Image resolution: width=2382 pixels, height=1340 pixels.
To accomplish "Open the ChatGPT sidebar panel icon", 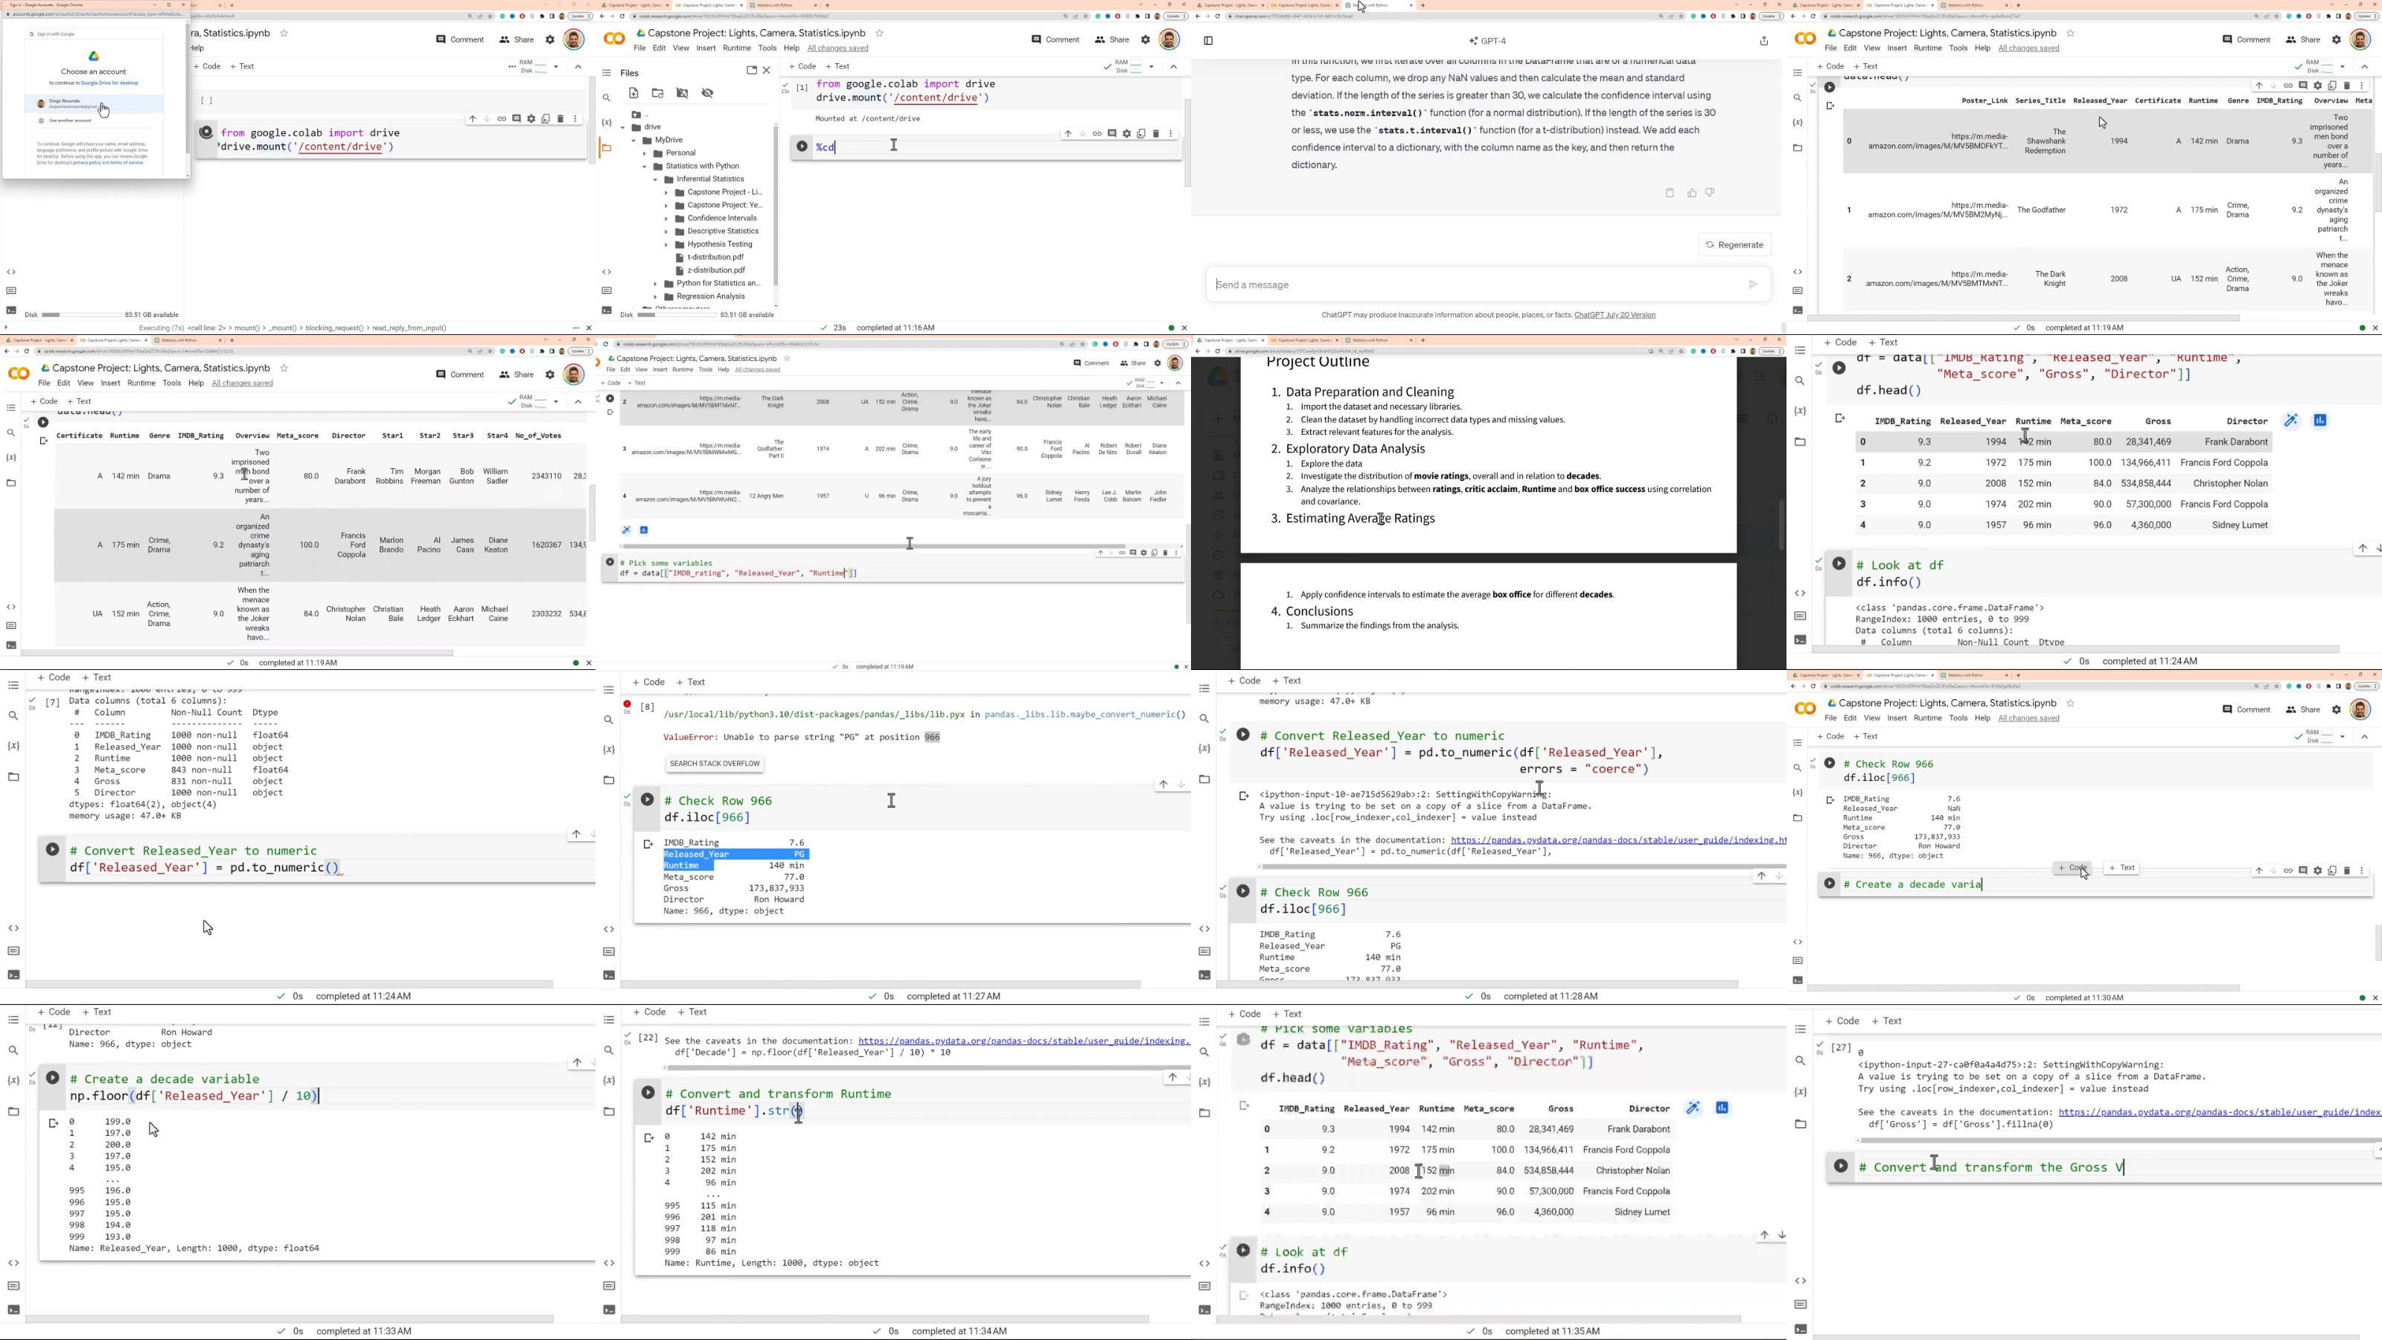I will 1207,41.
